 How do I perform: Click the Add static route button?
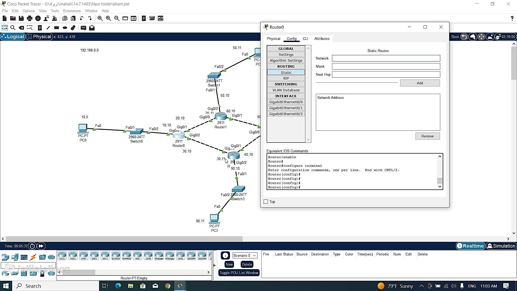(420, 83)
